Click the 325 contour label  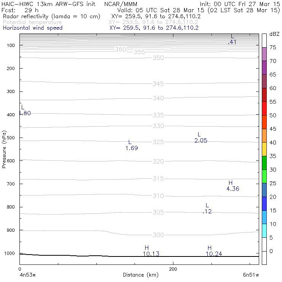(x=158, y=142)
